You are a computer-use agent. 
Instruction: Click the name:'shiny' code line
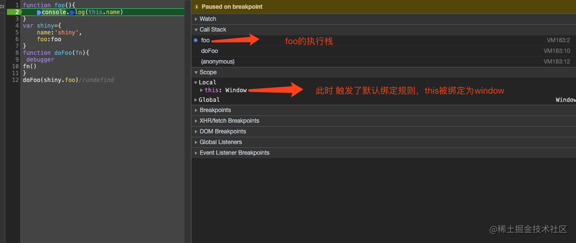[x=59, y=32]
